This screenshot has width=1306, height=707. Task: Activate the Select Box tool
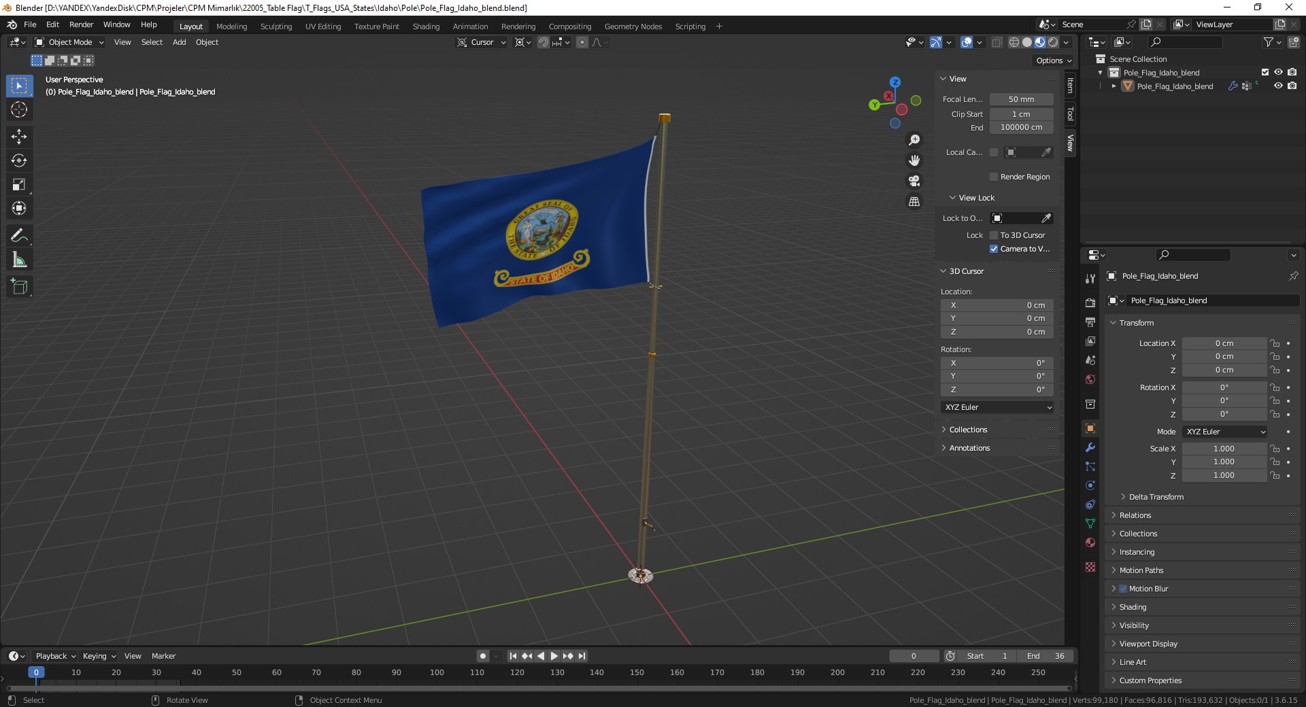[x=19, y=86]
